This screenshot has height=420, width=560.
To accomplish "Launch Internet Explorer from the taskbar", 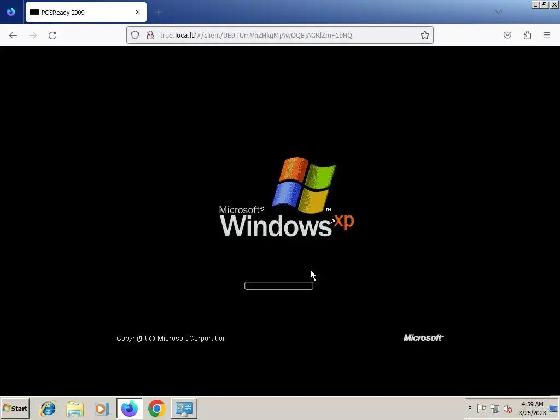I will point(48,408).
